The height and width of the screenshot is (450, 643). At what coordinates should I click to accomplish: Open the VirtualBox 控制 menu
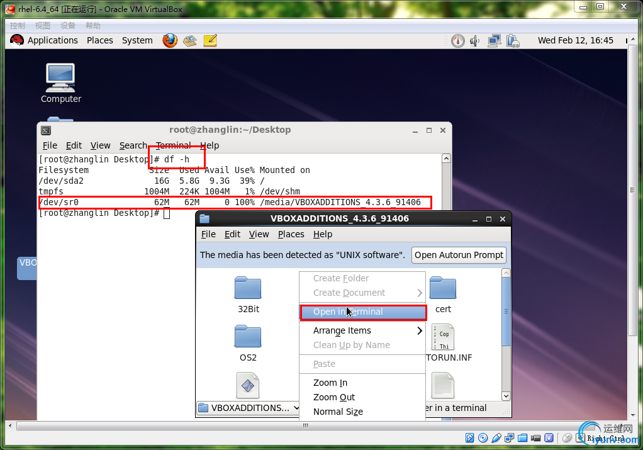pos(17,25)
